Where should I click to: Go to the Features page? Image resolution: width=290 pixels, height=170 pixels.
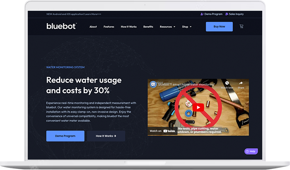(x=109, y=27)
